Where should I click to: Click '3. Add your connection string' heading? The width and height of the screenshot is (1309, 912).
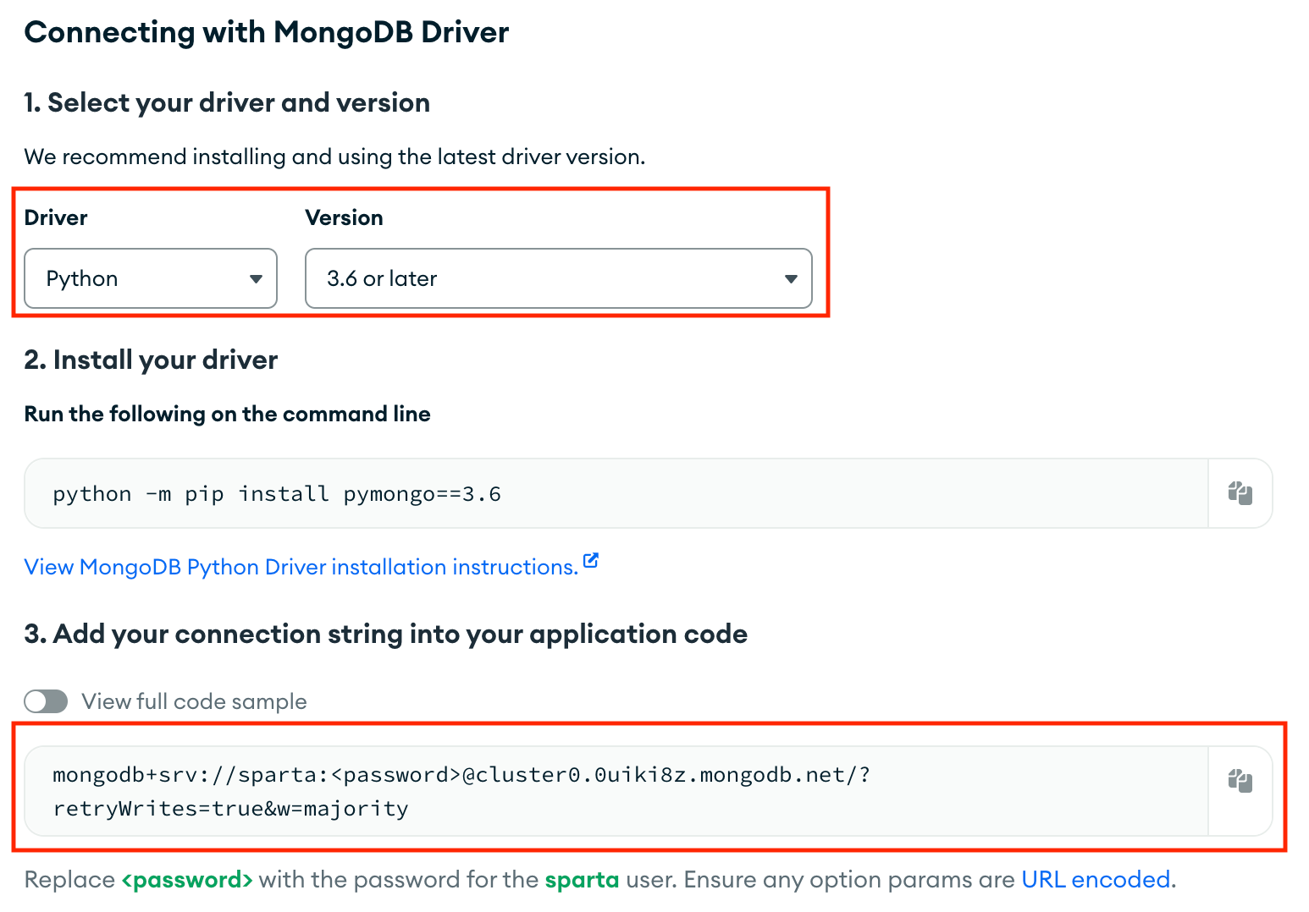[386, 635]
